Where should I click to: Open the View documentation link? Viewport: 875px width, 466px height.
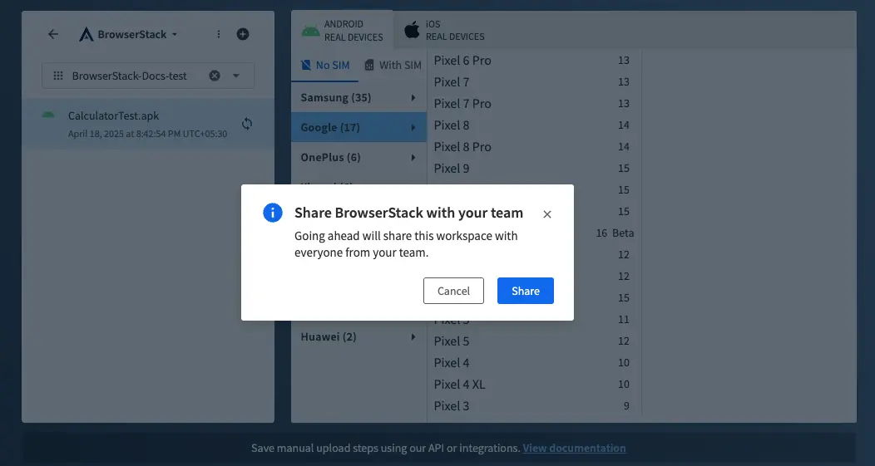click(x=574, y=448)
